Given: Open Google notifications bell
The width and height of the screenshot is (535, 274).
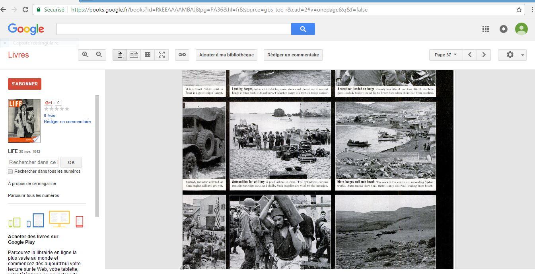Looking at the screenshot, I should (504, 29).
